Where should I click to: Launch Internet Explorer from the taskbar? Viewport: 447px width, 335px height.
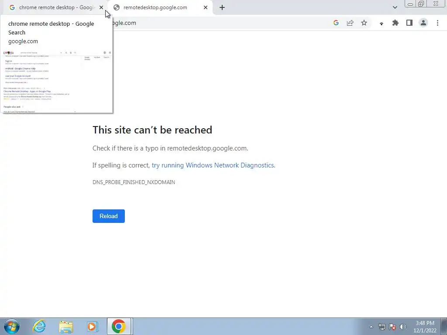click(39, 326)
